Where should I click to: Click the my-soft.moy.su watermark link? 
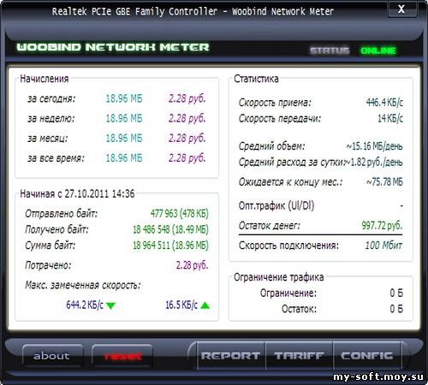point(378,377)
